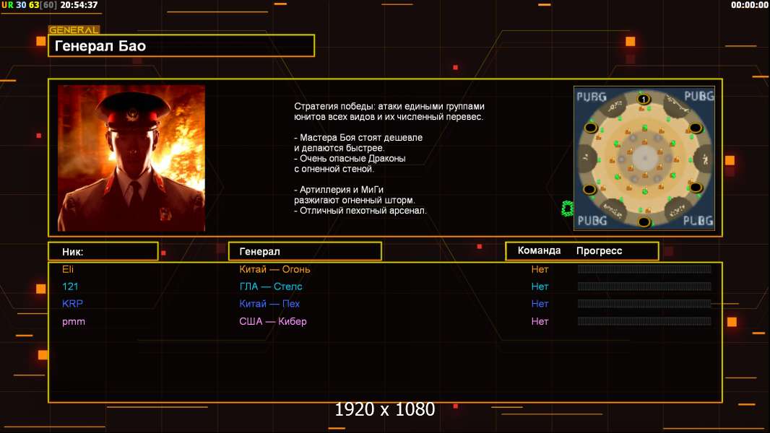Image resolution: width=770 pixels, height=433 pixels.
Task: Click the 20:54:37 clock readout
Action: coord(79,5)
